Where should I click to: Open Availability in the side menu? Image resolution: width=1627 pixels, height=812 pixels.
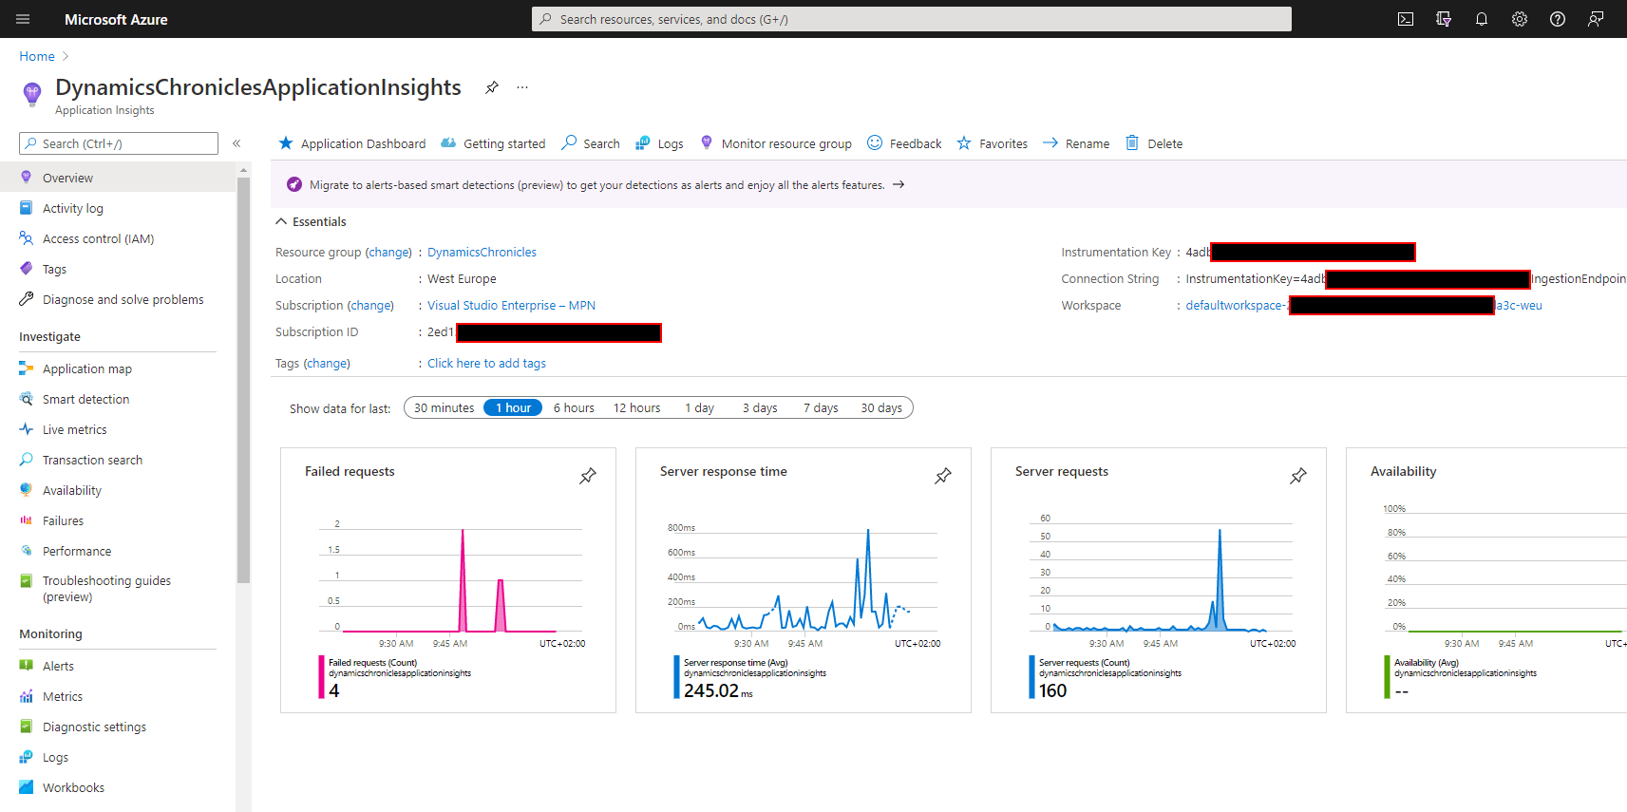118,490
